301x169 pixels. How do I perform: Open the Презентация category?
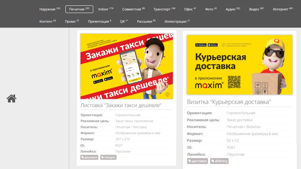(99, 21)
